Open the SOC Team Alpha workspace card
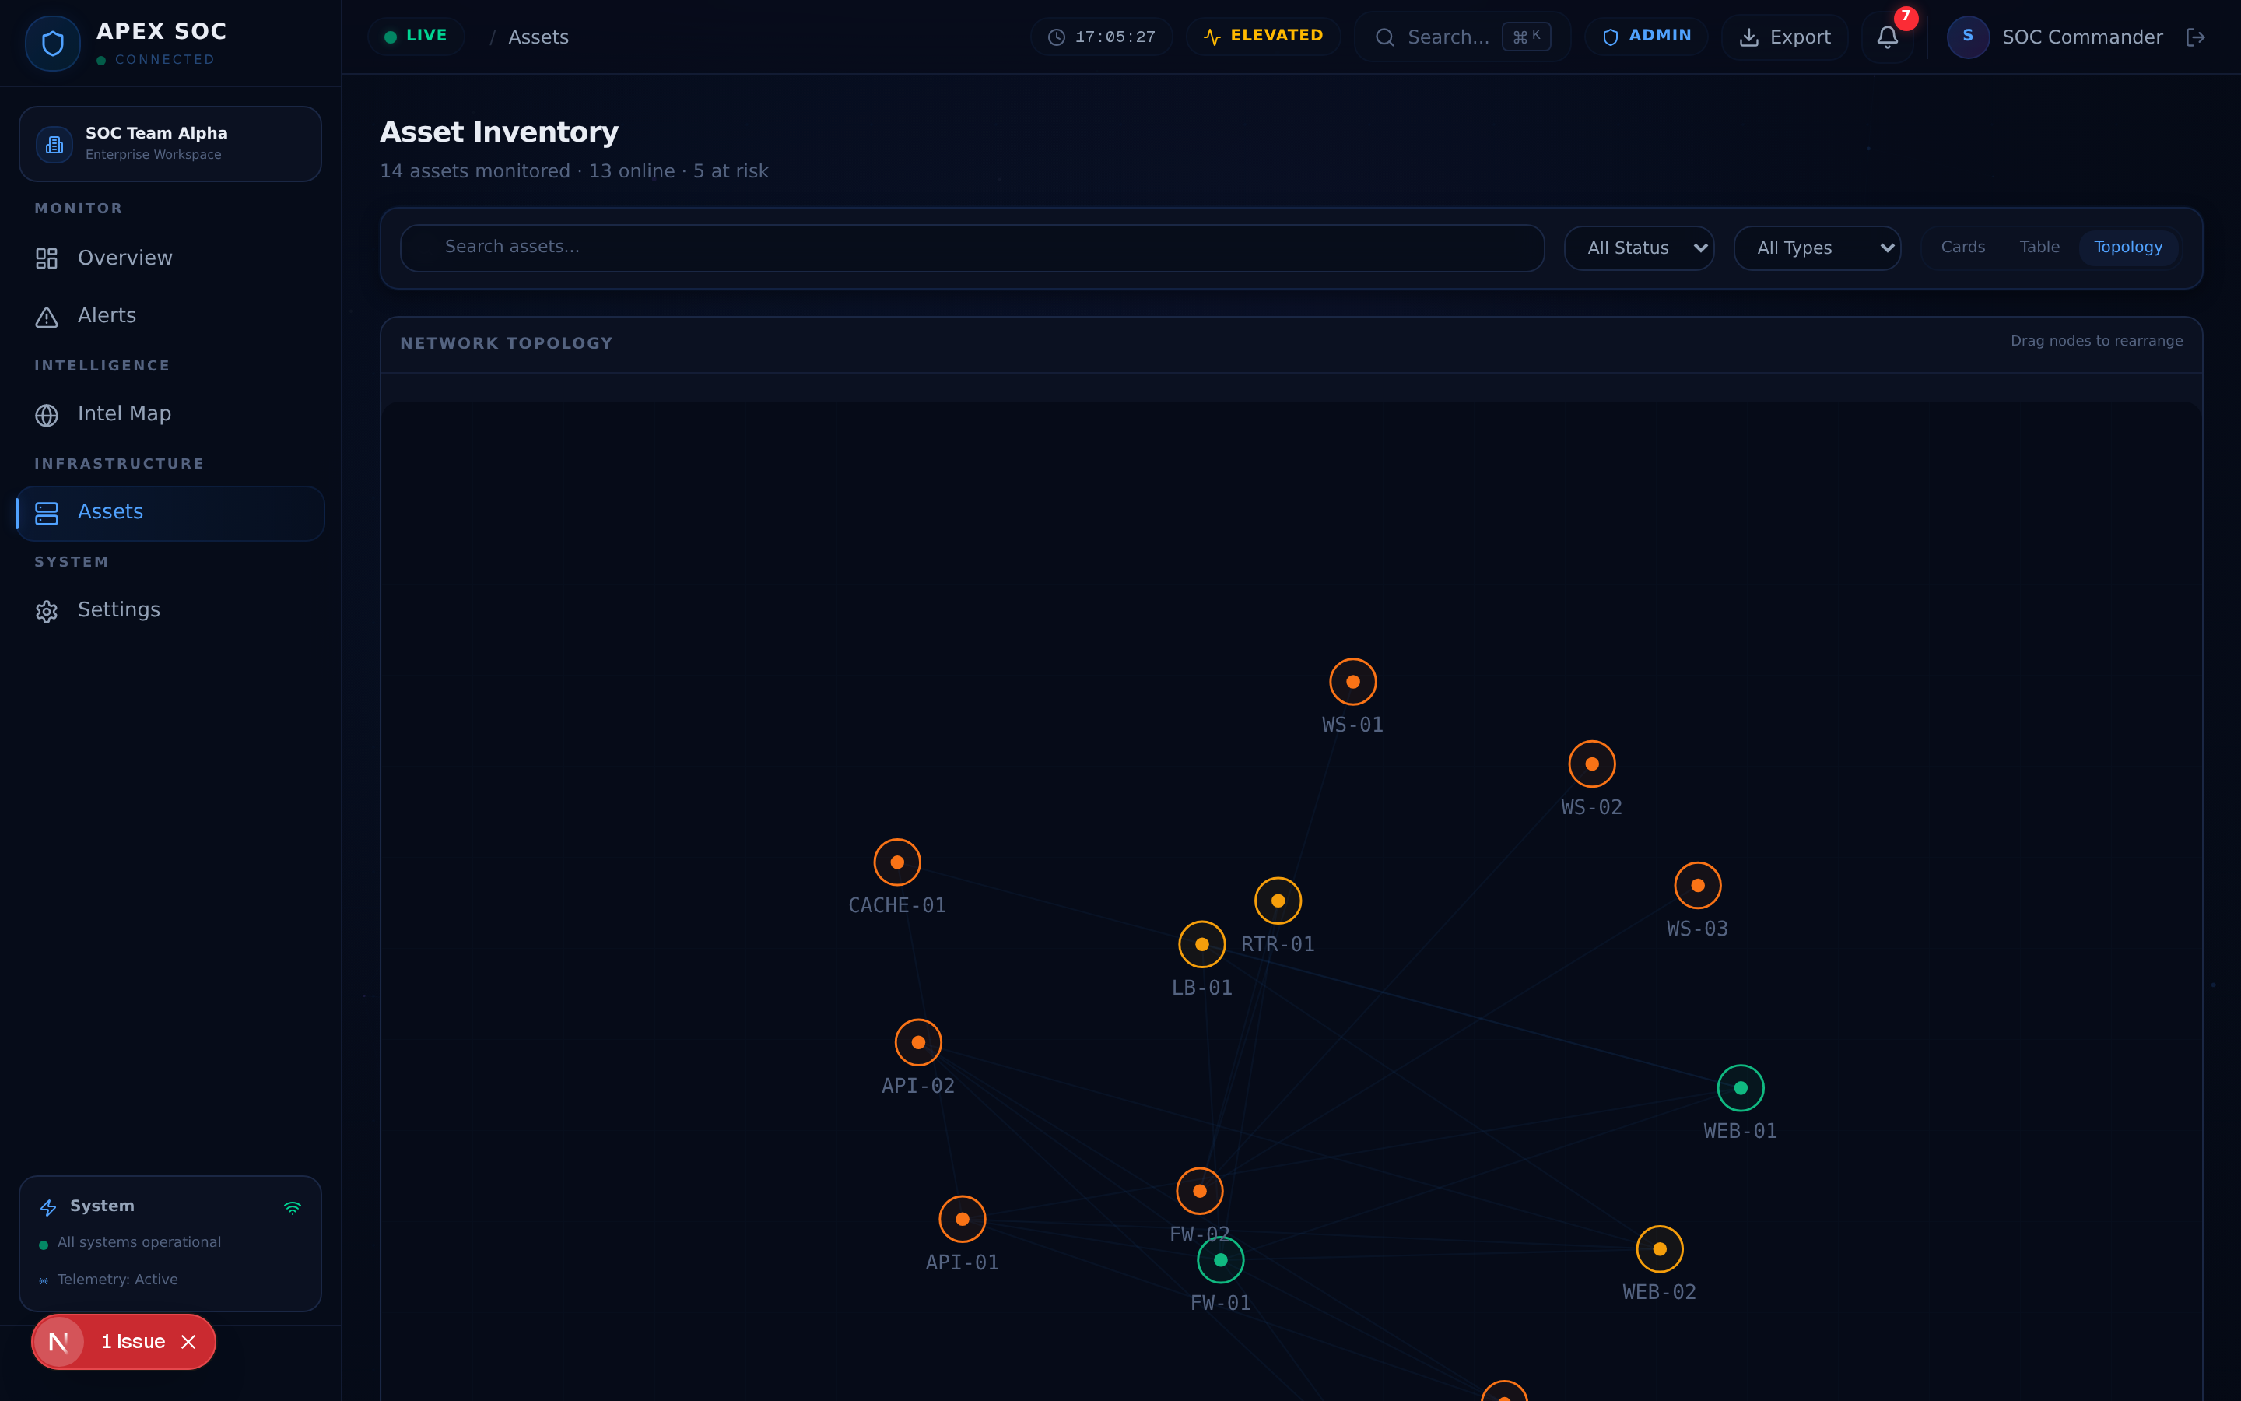 pos(170,144)
